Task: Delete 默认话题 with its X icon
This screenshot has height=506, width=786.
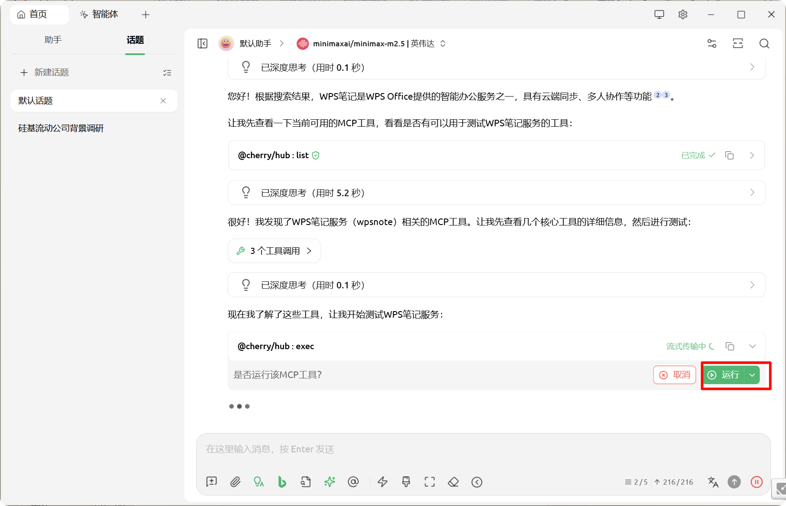Action: click(x=163, y=101)
